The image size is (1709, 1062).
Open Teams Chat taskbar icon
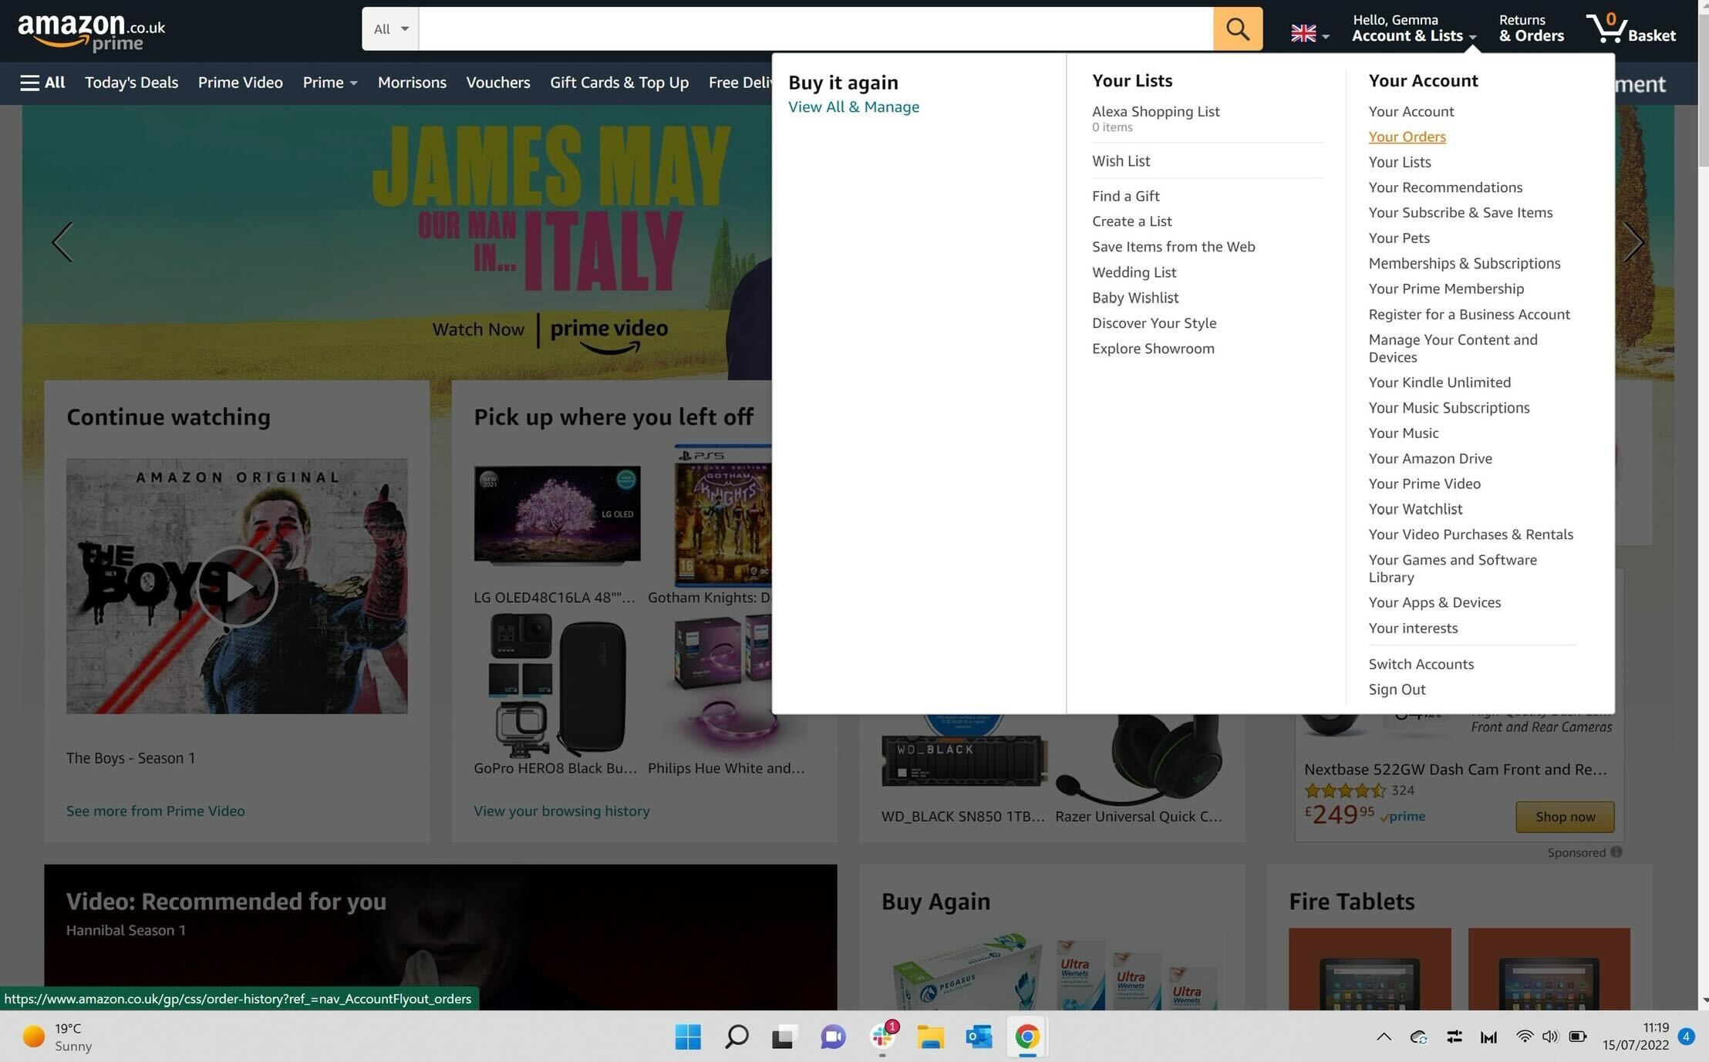[833, 1037]
